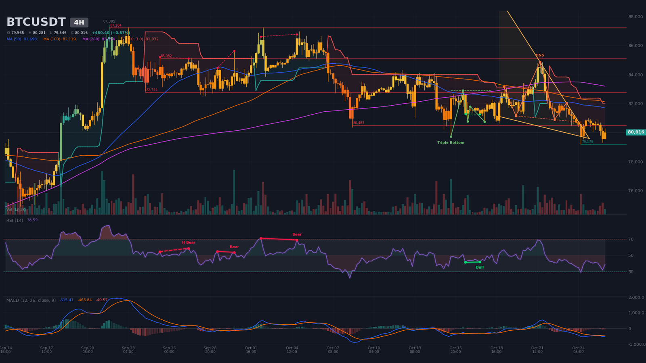646x363 pixels.
Task: Click the Sep 14 16:00 time axis label
Action: pos(6,350)
